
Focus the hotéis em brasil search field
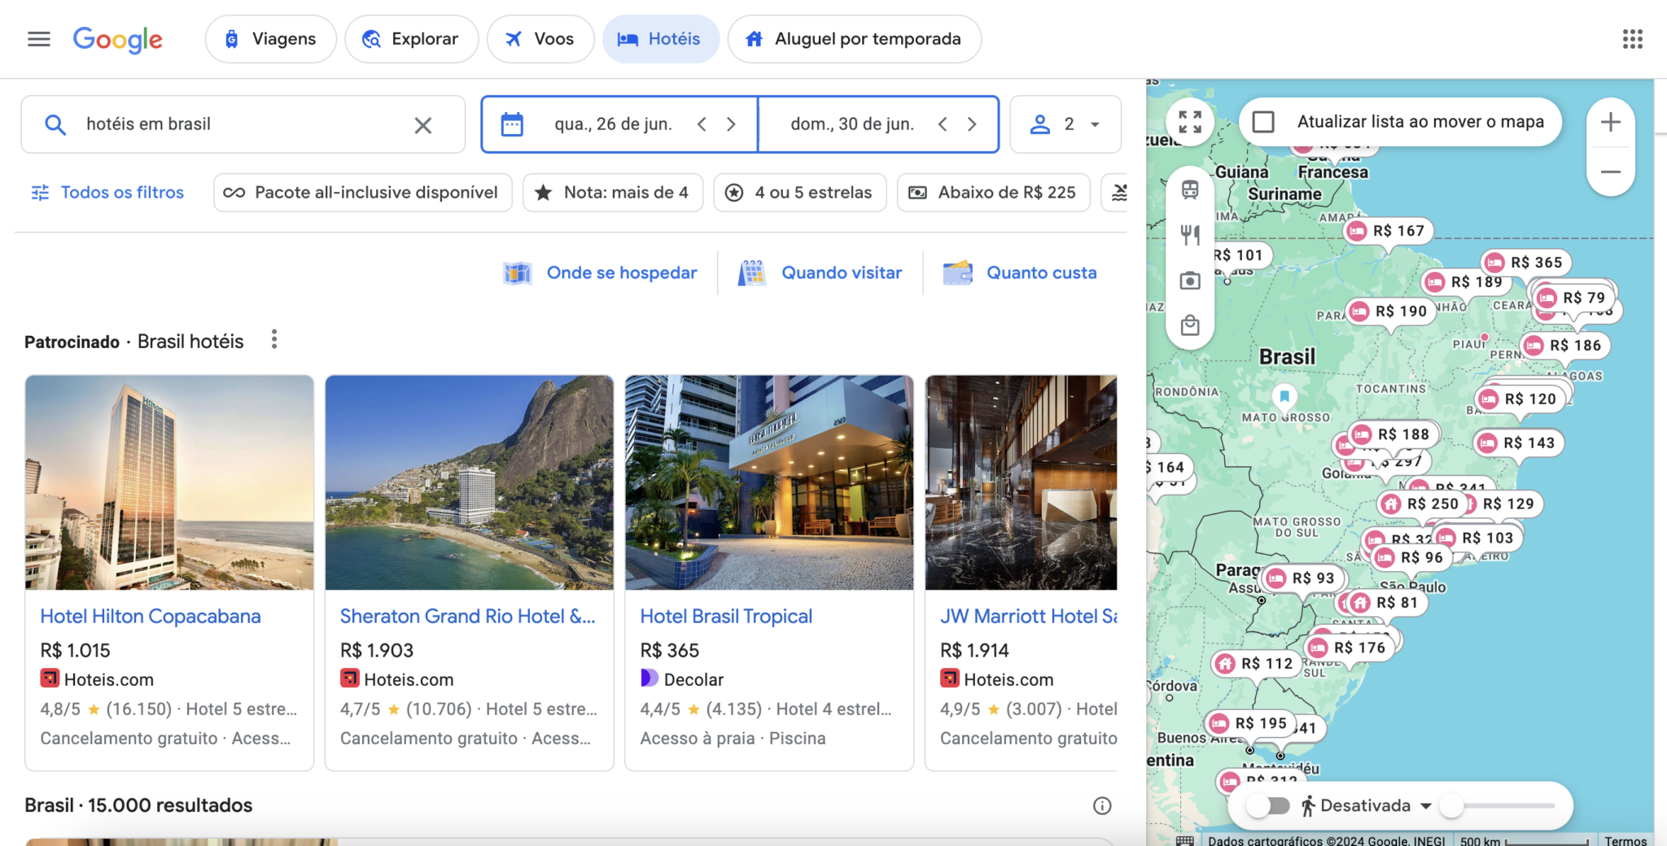(x=243, y=124)
